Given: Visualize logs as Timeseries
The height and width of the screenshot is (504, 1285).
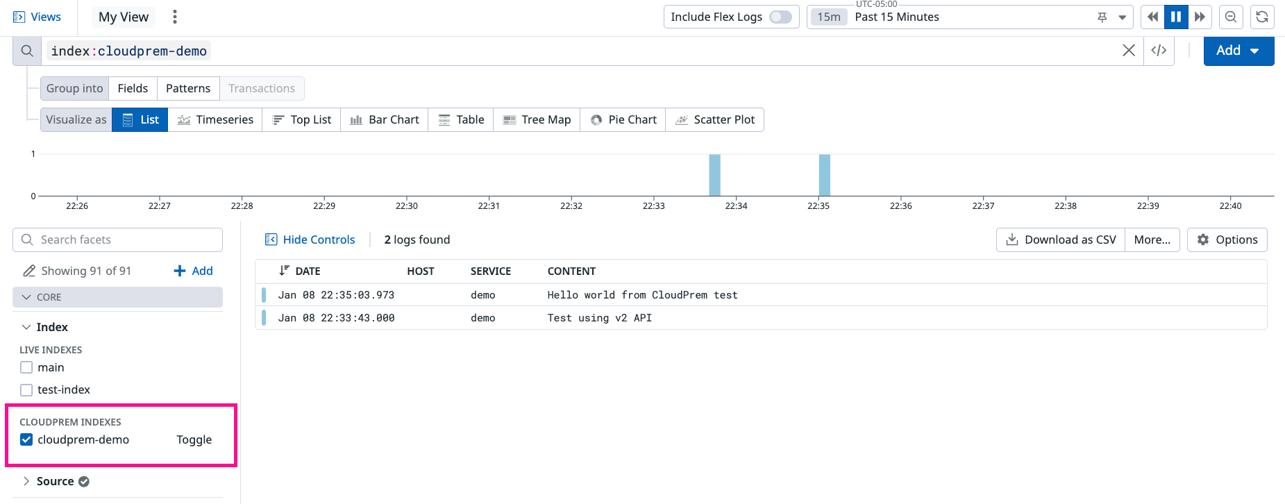Looking at the screenshot, I should coord(215,119).
